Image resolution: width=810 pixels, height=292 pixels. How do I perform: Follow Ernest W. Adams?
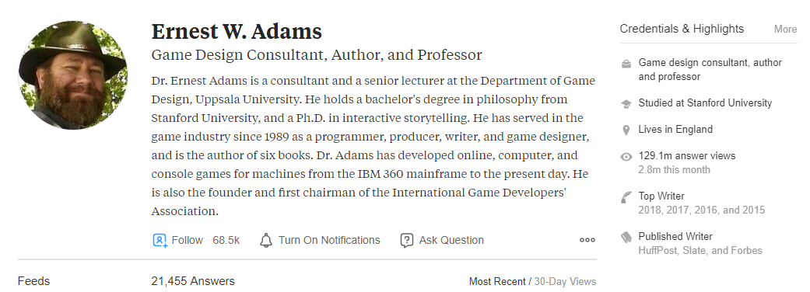tap(187, 241)
